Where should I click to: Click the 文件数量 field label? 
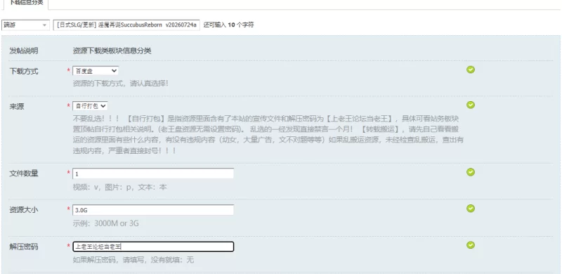[24, 174]
